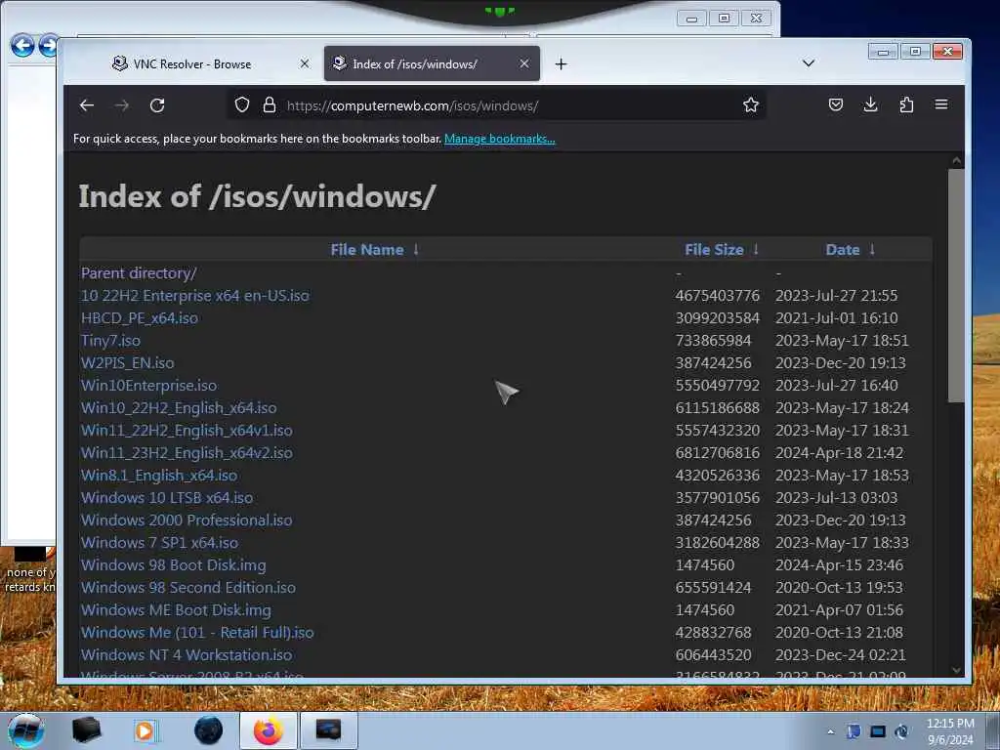
Task: Click the Date sort arrow
Action: point(872,249)
